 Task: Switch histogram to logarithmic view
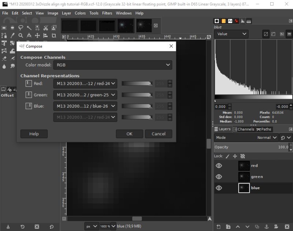coord(273,34)
